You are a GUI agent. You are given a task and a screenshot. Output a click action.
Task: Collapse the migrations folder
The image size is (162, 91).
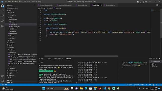point(13,52)
